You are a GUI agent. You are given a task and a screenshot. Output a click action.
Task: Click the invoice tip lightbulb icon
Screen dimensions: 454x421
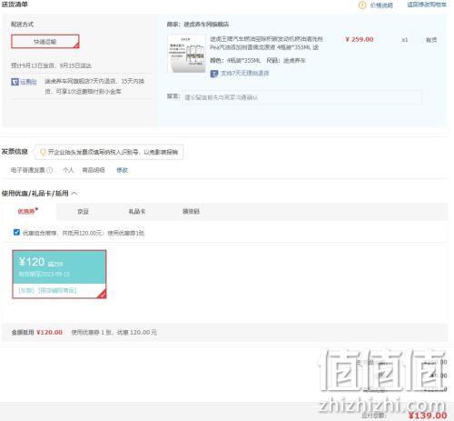pos(43,152)
